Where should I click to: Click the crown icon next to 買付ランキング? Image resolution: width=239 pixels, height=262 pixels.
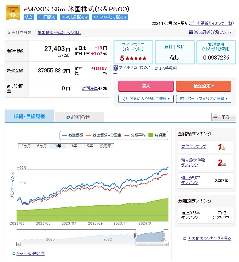pos(223,148)
